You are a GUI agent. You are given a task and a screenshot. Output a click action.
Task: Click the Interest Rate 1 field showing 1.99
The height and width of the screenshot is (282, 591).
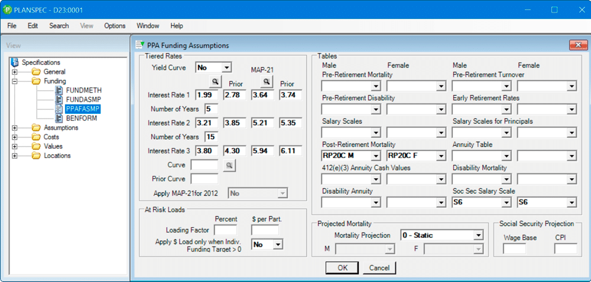coord(207,95)
